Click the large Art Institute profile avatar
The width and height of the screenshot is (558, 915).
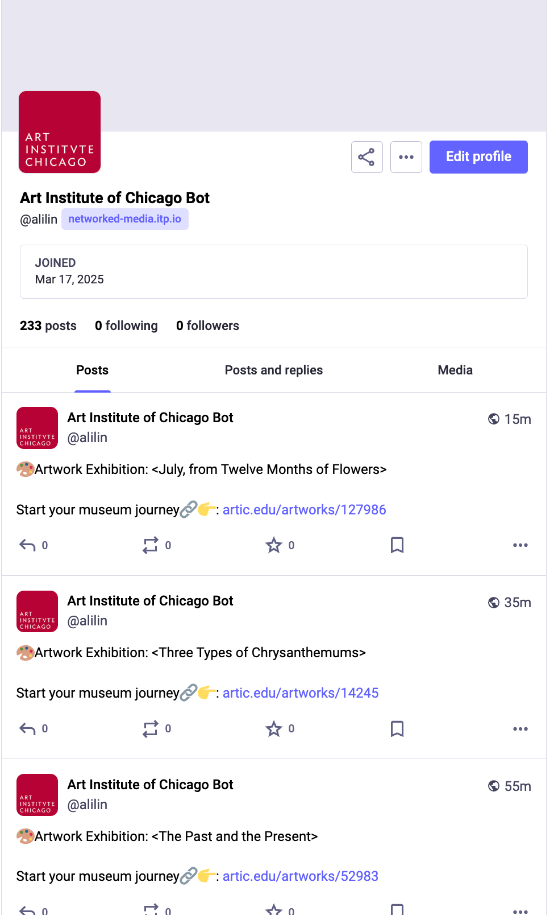pos(60,132)
